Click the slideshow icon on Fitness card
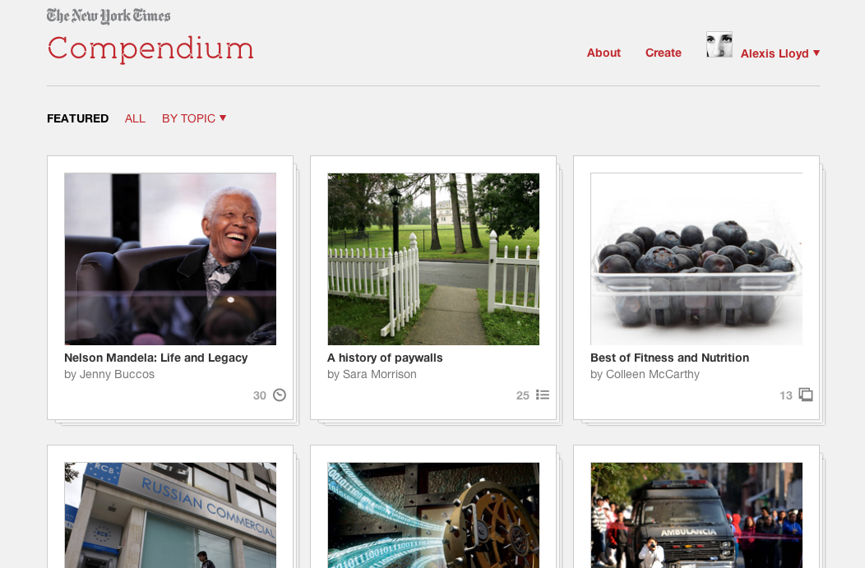 coord(806,395)
